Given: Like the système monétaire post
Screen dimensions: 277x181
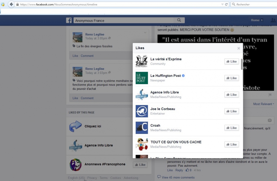Looking at the screenshot, I should (75, 98).
